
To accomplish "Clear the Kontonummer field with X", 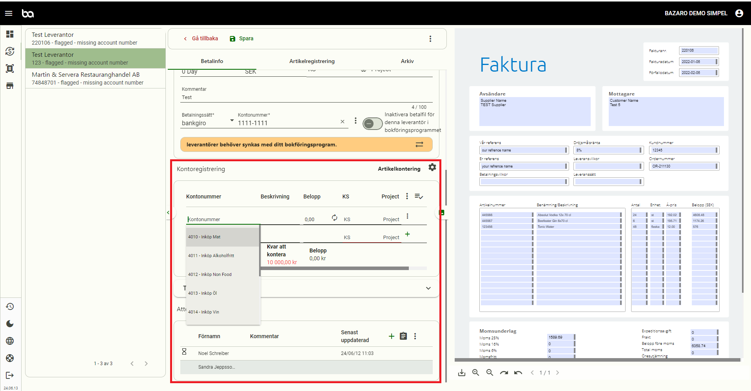I will 343,122.
